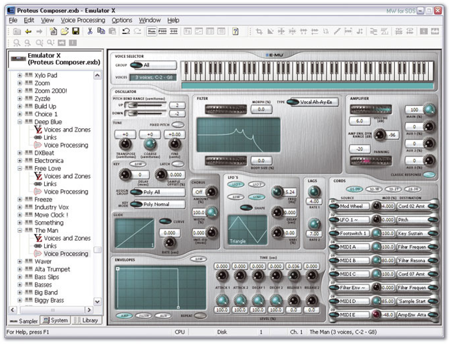
Task: Select the Aux envelope button
Action: pos(163,315)
